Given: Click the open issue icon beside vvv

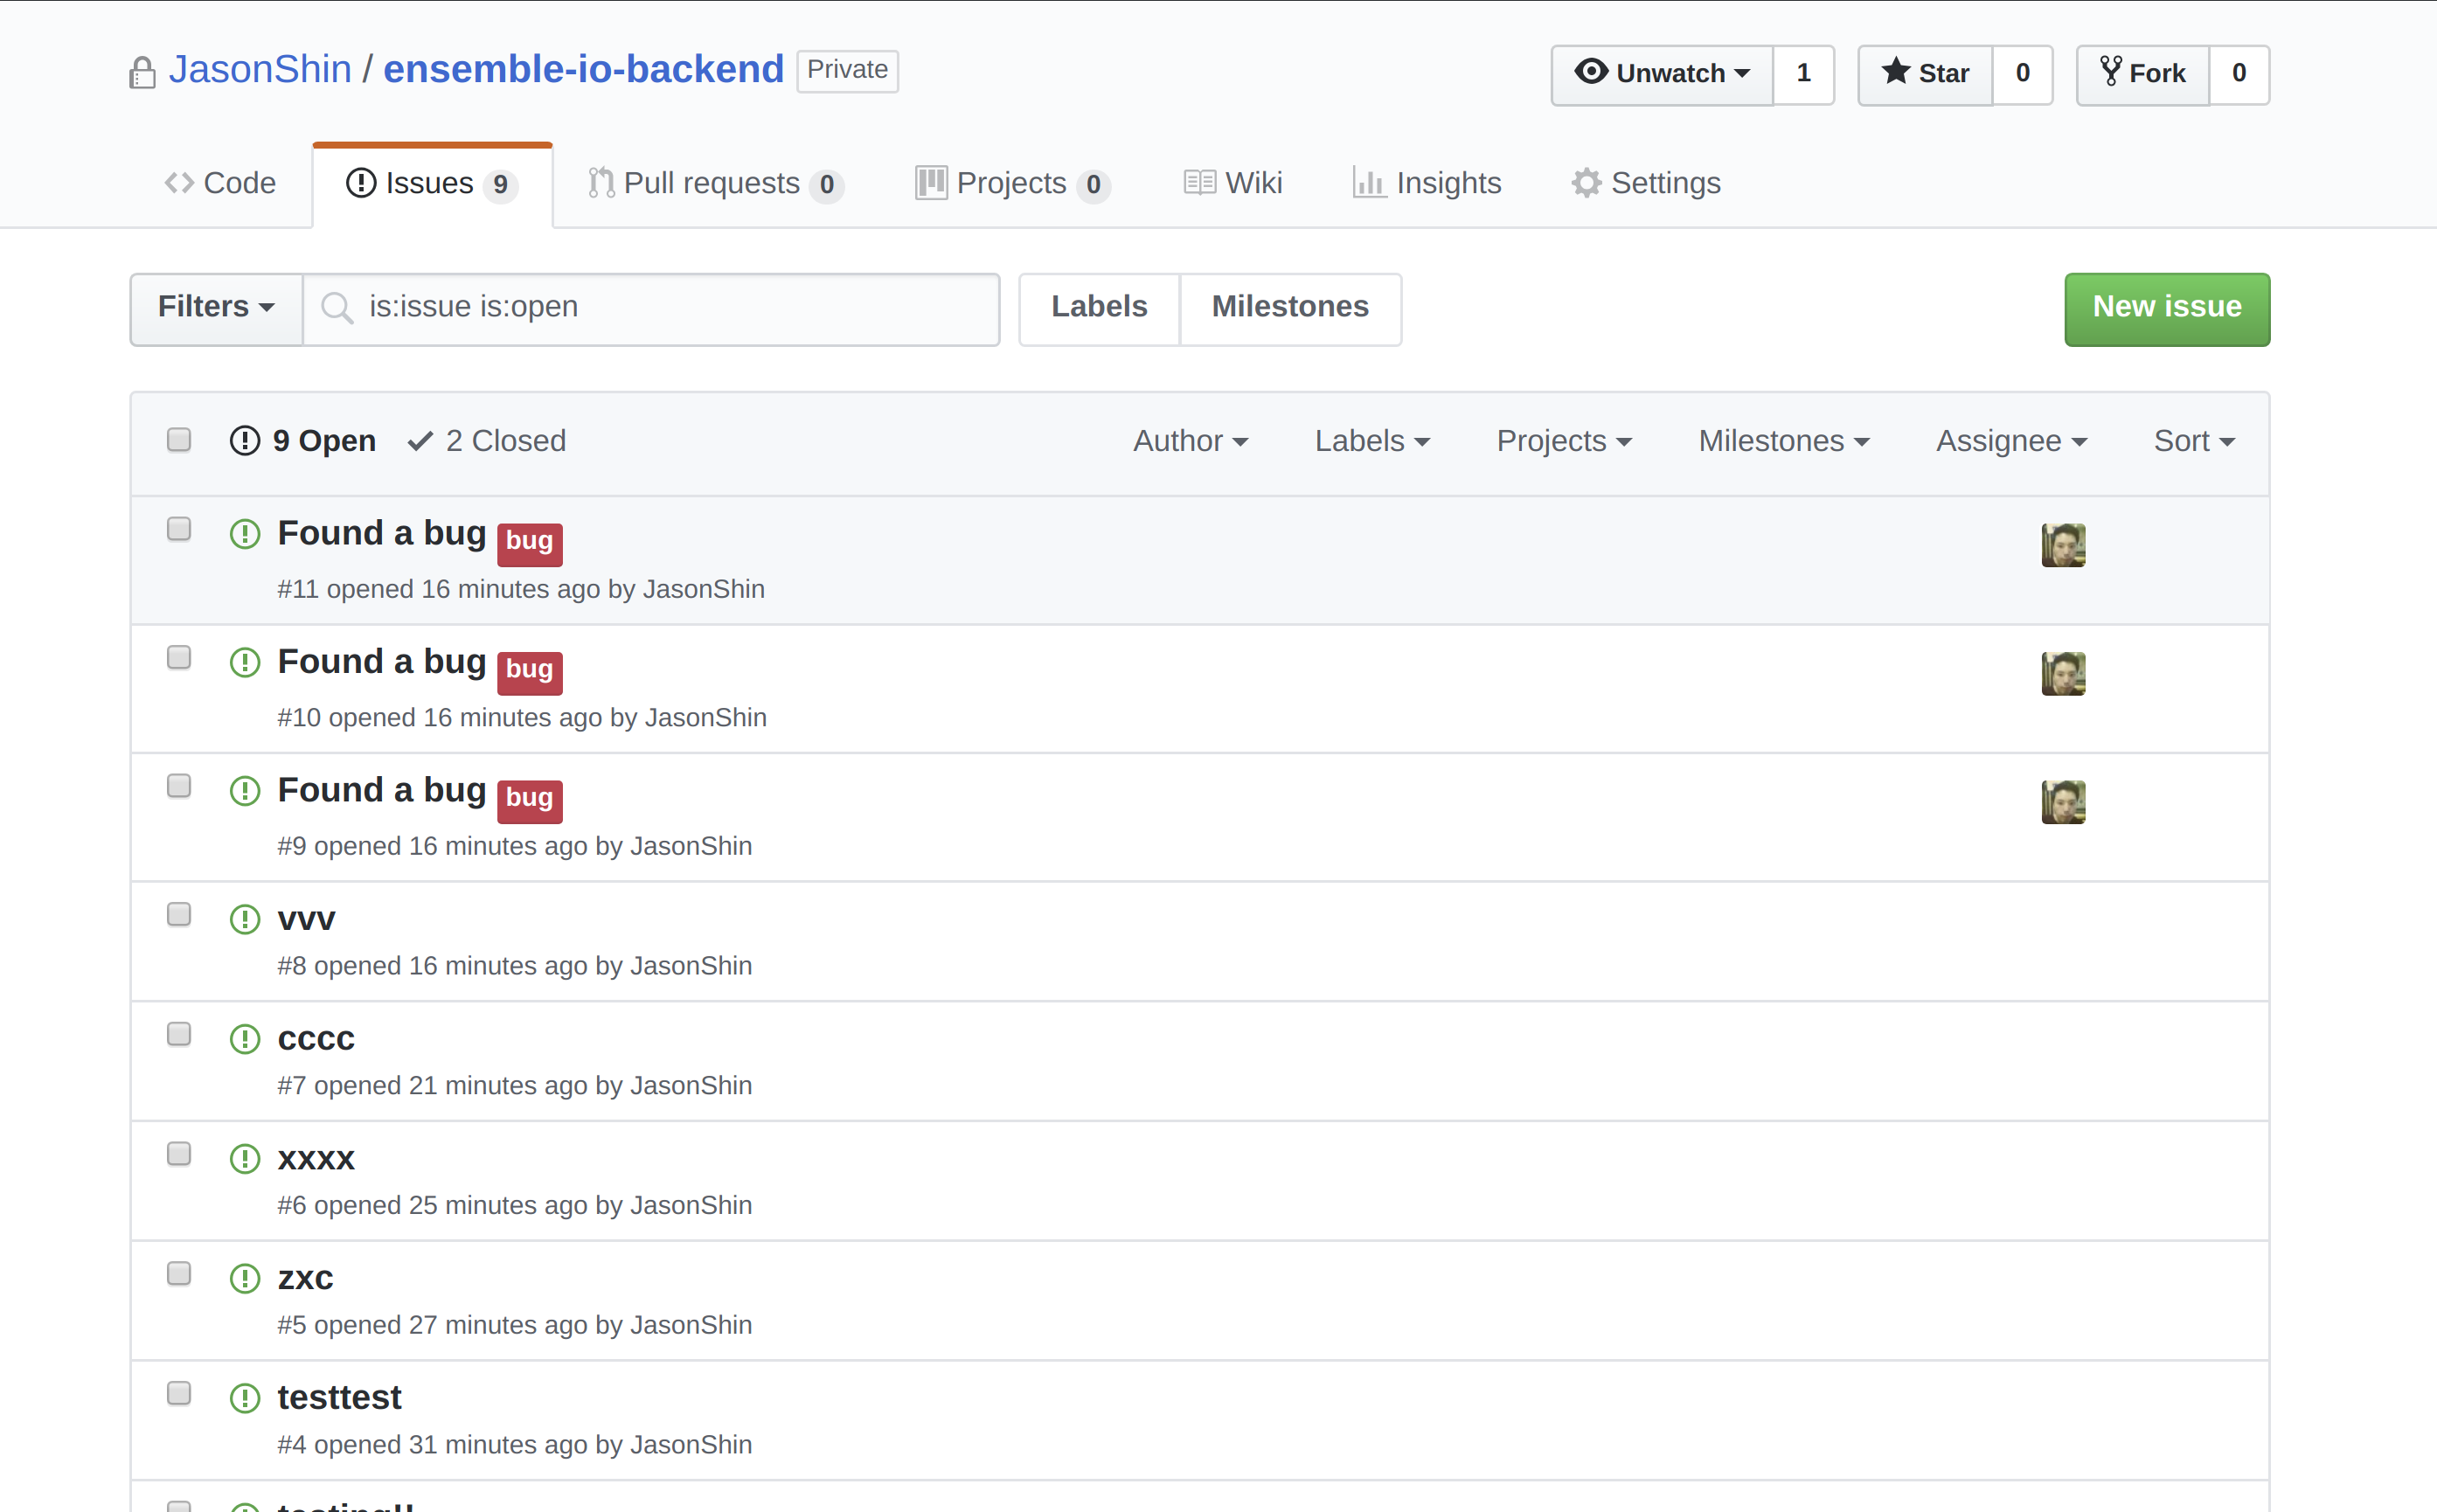Looking at the screenshot, I should [245, 919].
